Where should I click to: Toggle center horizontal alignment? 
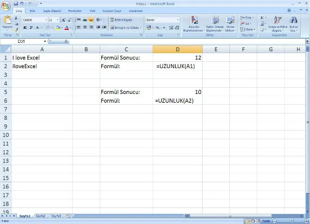pyautogui.click(x=85, y=27)
